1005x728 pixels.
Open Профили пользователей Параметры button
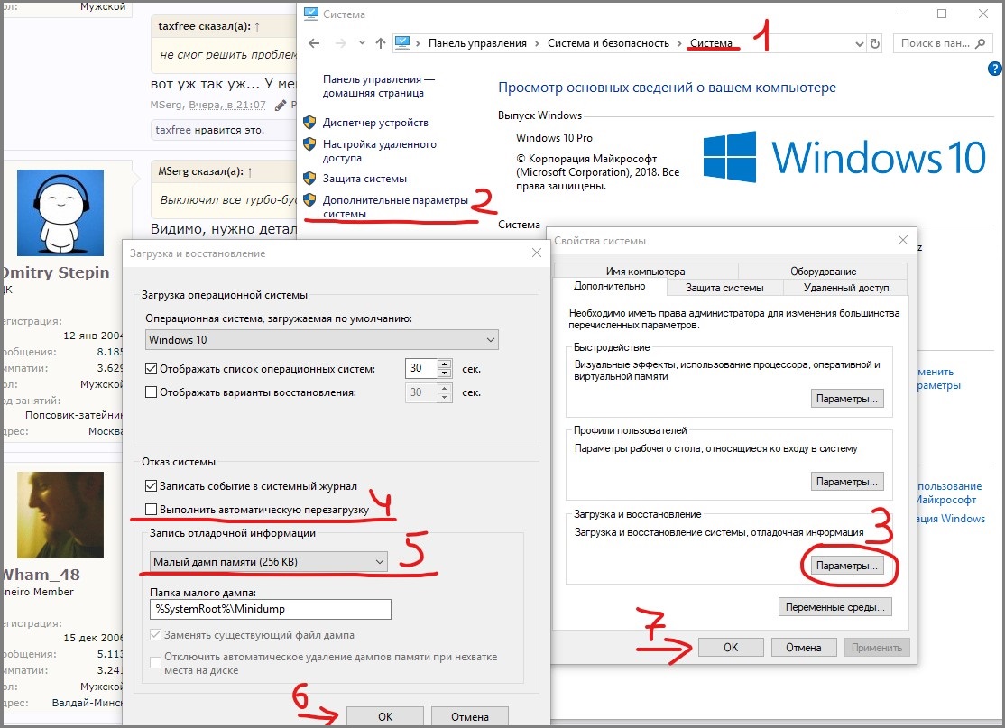[847, 482]
